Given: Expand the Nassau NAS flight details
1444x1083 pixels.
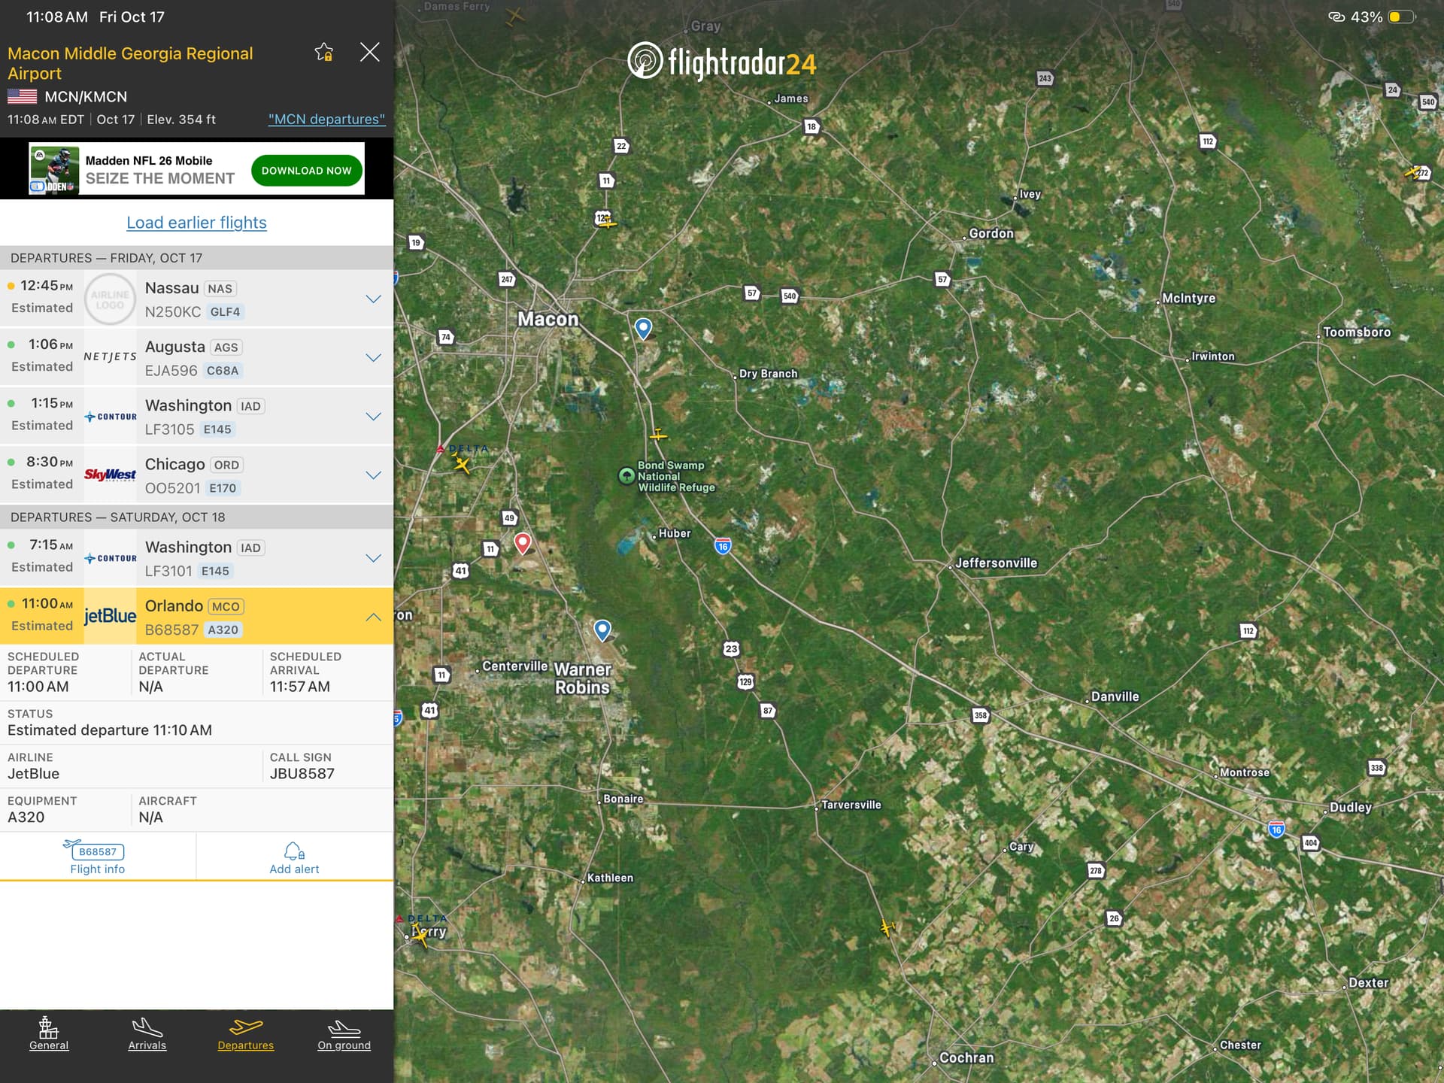Looking at the screenshot, I should click(373, 299).
